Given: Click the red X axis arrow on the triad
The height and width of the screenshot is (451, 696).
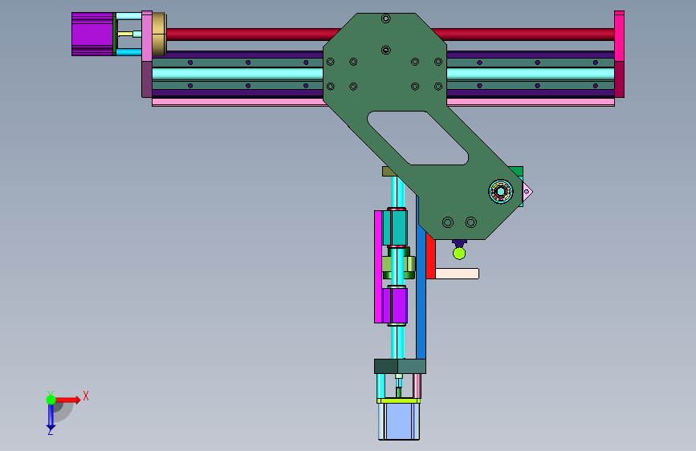Looking at the screenshot, I should 69,400.
